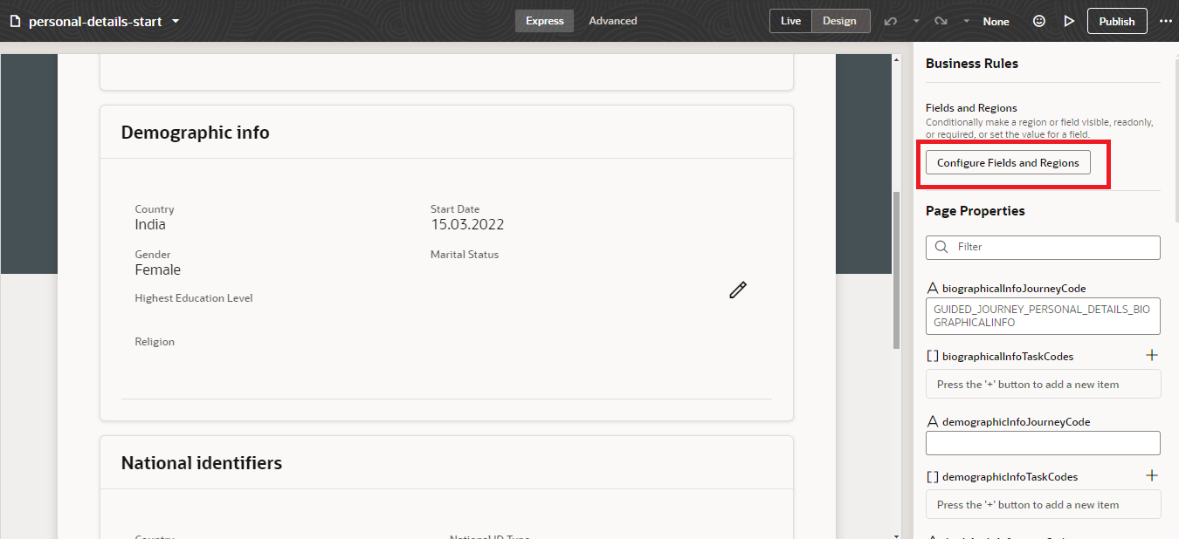Open the emoji feedback icon
1179x539 pixels.
point(1038,20)
